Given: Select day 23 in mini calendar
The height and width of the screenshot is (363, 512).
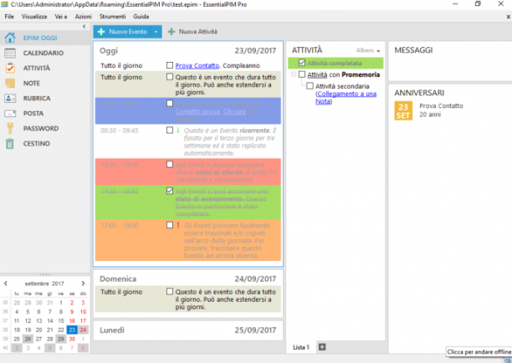Looking at the screenshot, I should [x=72, y=330].
